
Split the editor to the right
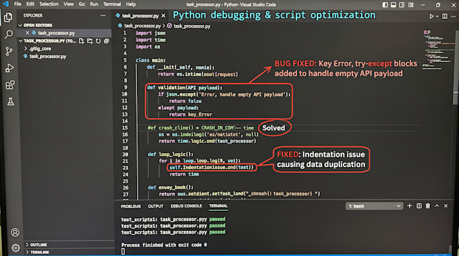point(445,16)
